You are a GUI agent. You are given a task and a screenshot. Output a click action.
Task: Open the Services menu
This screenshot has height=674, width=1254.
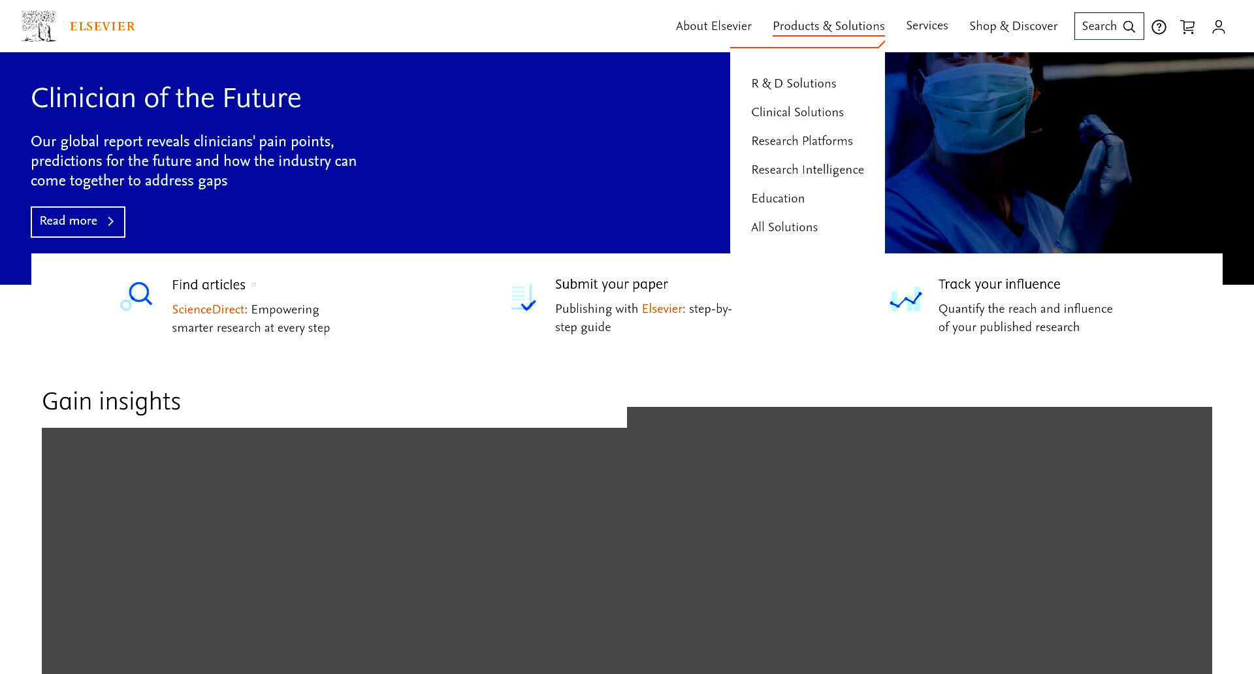tap(927, 25)
